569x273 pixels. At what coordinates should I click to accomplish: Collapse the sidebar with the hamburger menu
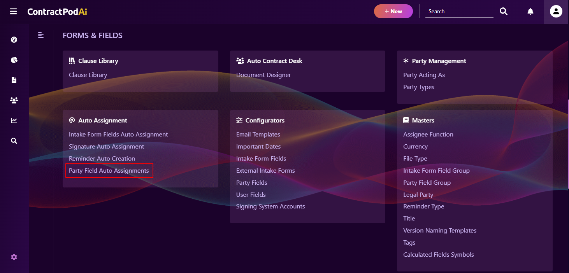(x=13, y=11)
